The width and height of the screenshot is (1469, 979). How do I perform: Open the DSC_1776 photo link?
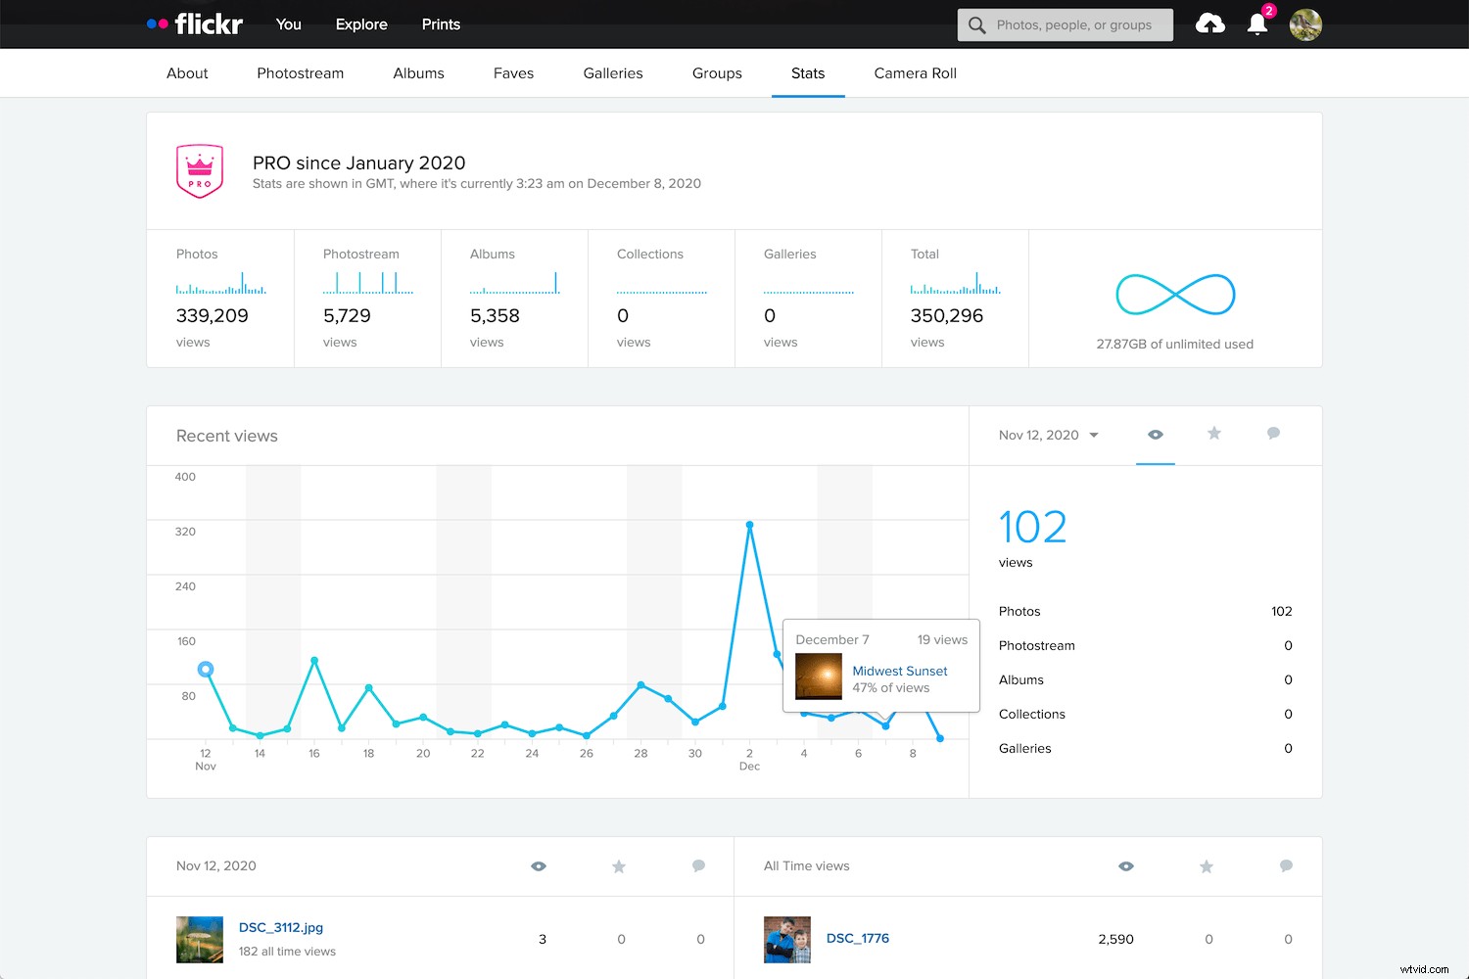click(x=857, y=938)
